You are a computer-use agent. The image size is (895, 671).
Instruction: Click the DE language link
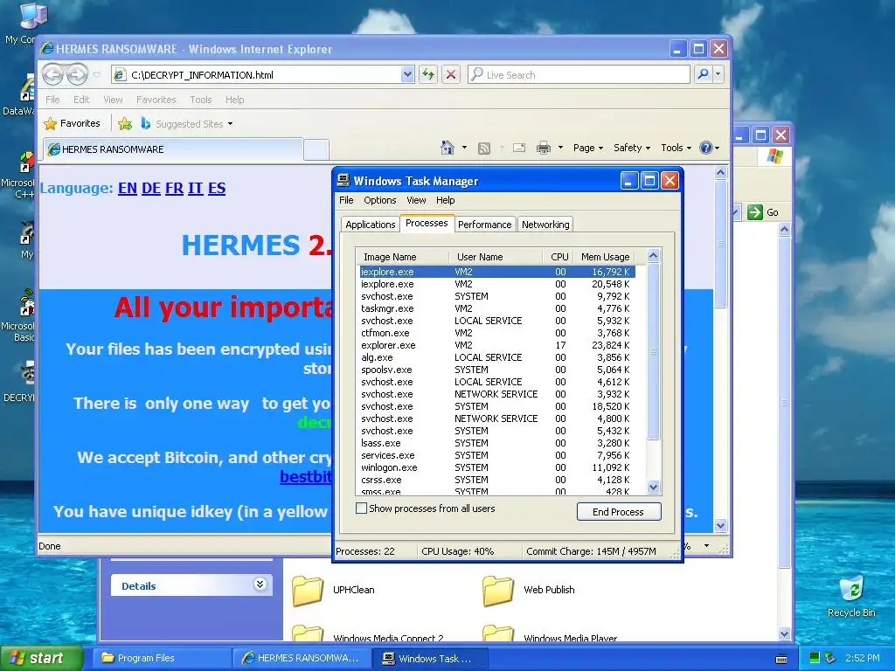[150, 189]
